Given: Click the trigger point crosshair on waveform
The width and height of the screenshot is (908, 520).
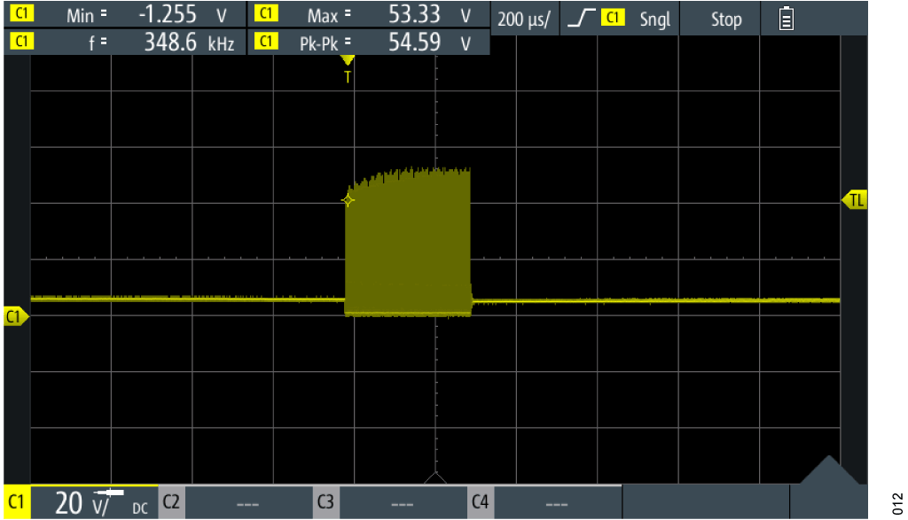Looking at the screenshot, I should 348,200.
